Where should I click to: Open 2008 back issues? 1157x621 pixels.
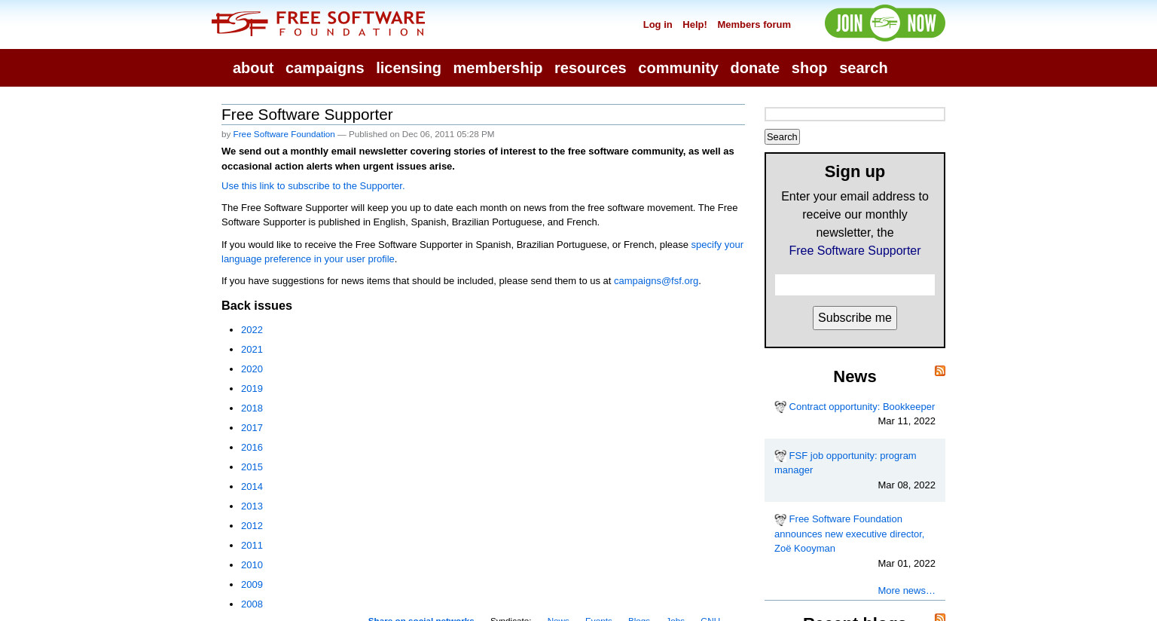point(252,604)
